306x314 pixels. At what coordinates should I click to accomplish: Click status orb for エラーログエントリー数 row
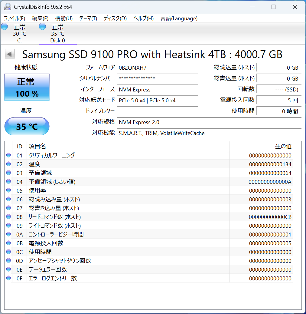[x=8, y=278]
